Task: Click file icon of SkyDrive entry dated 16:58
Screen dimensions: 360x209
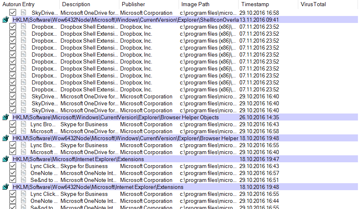Action: click(x=23, y=13)
